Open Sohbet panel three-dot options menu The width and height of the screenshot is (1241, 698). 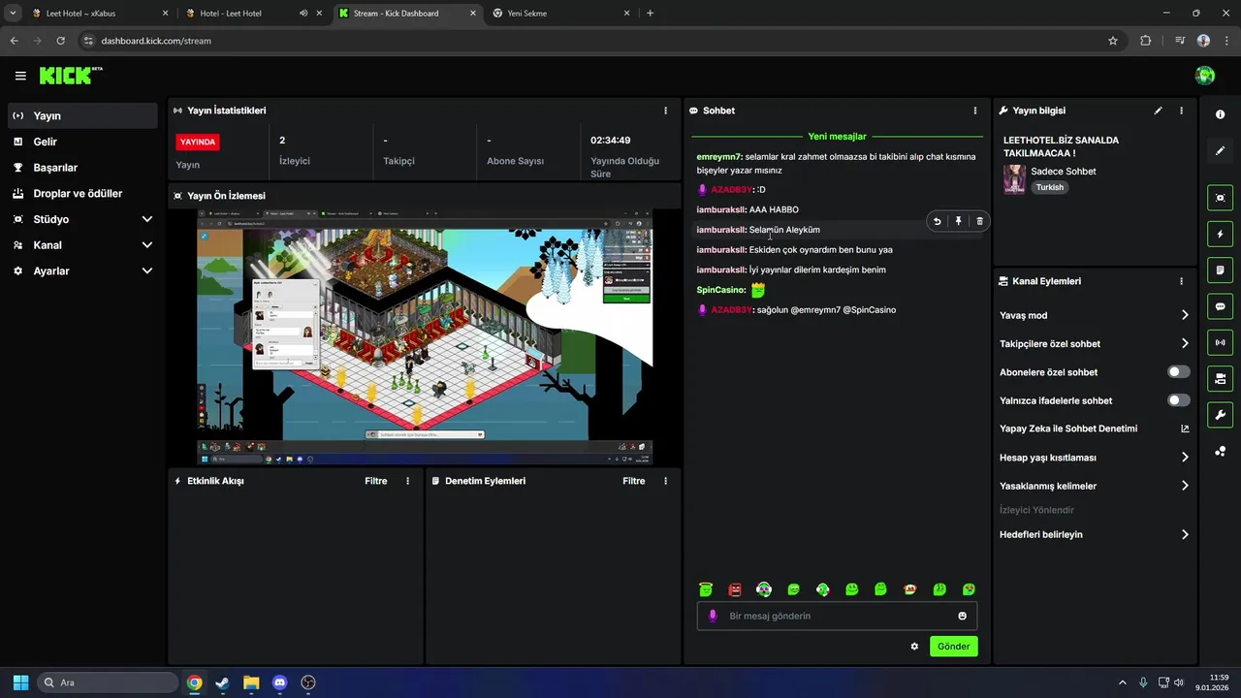pos(975,111)
